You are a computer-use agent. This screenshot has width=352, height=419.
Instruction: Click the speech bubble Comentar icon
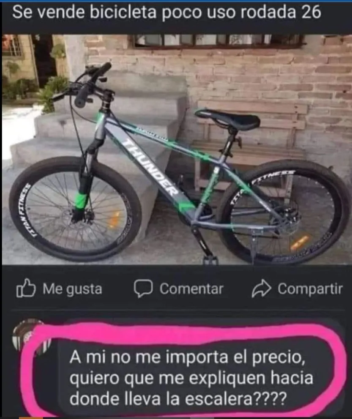coord(143,288)
